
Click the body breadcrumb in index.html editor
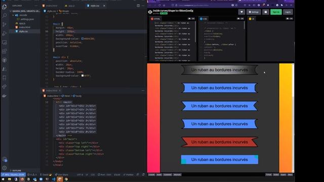point(77,96)
